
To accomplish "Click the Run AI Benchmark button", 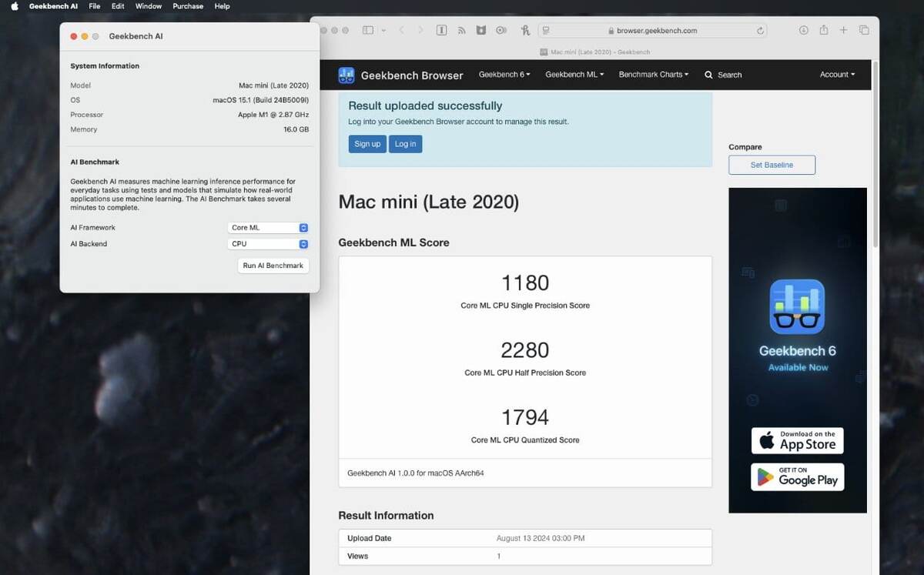I will 273,266.
